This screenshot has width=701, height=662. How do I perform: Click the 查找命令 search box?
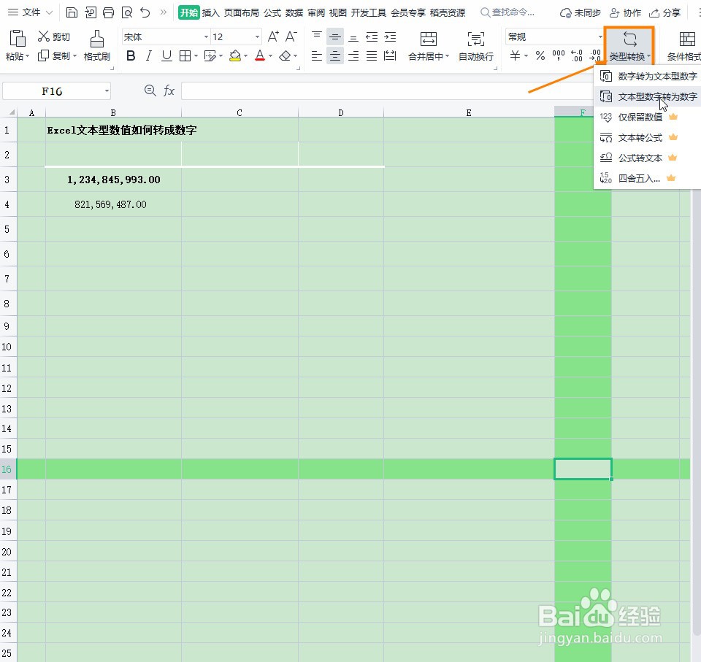coord(507,12)
